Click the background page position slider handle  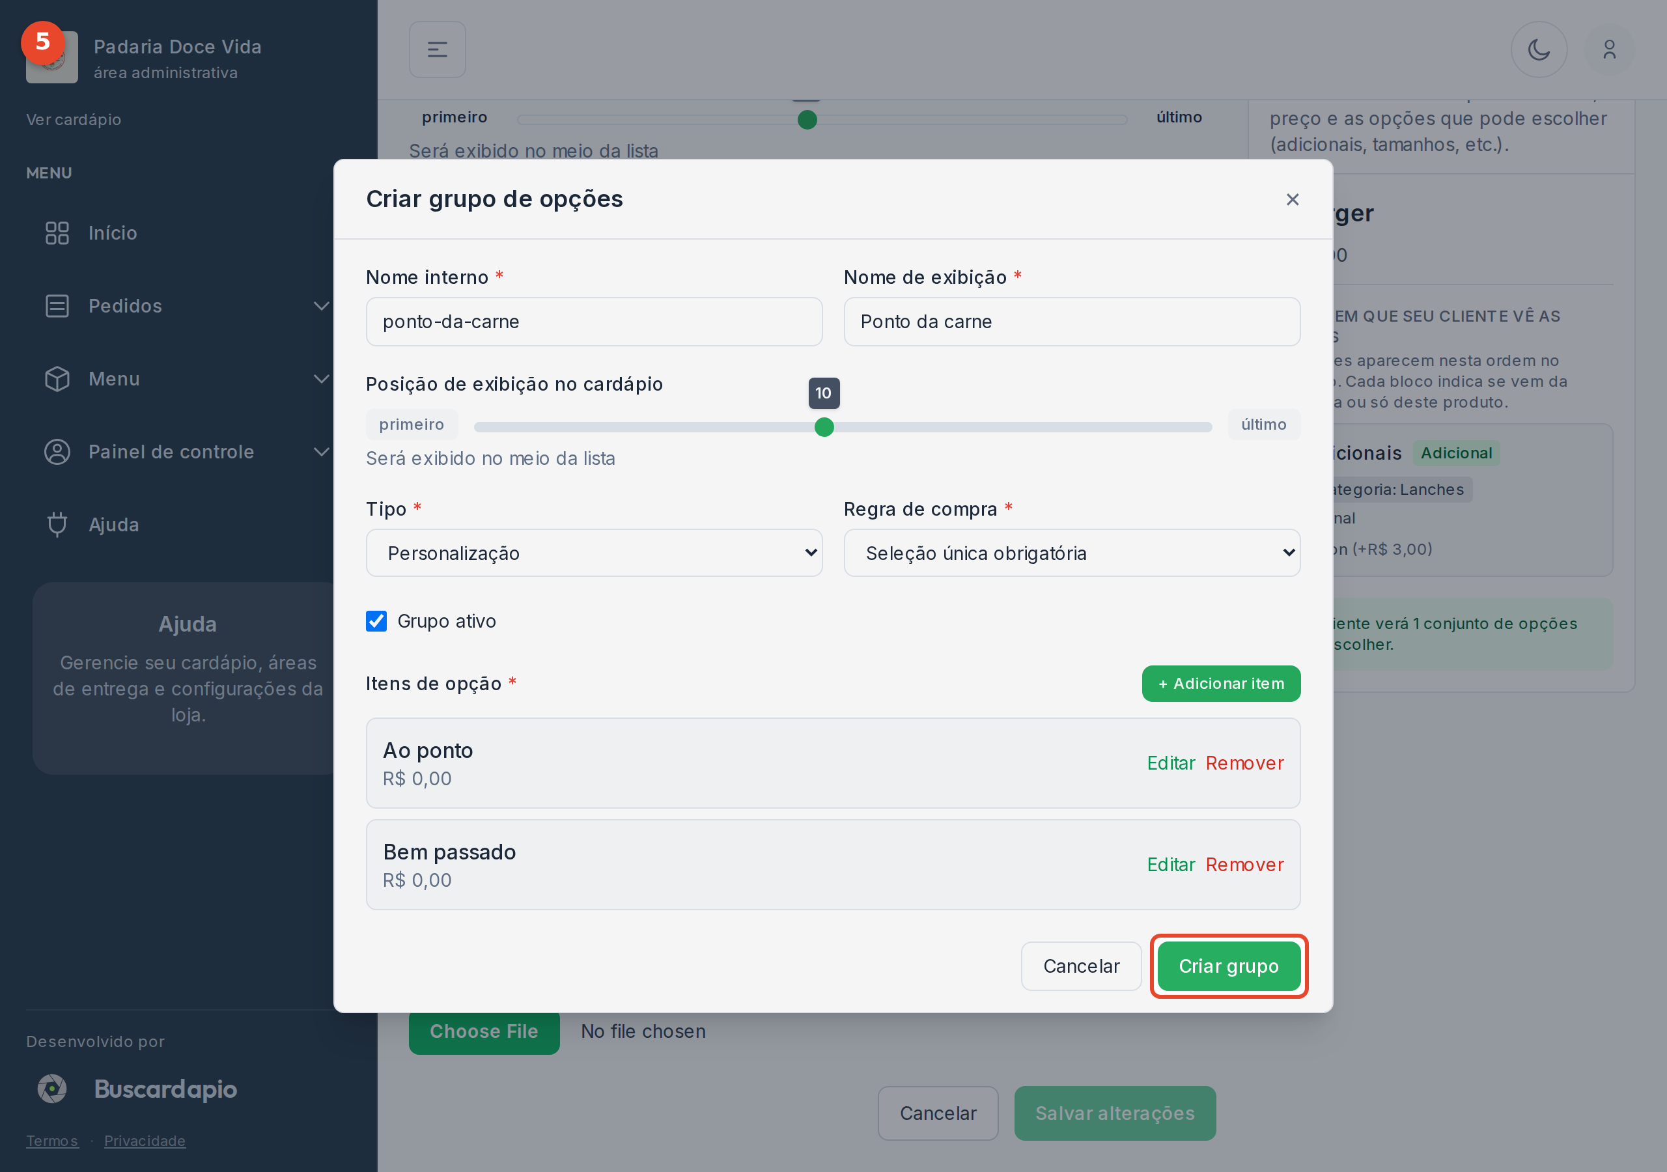click(807, 119)
